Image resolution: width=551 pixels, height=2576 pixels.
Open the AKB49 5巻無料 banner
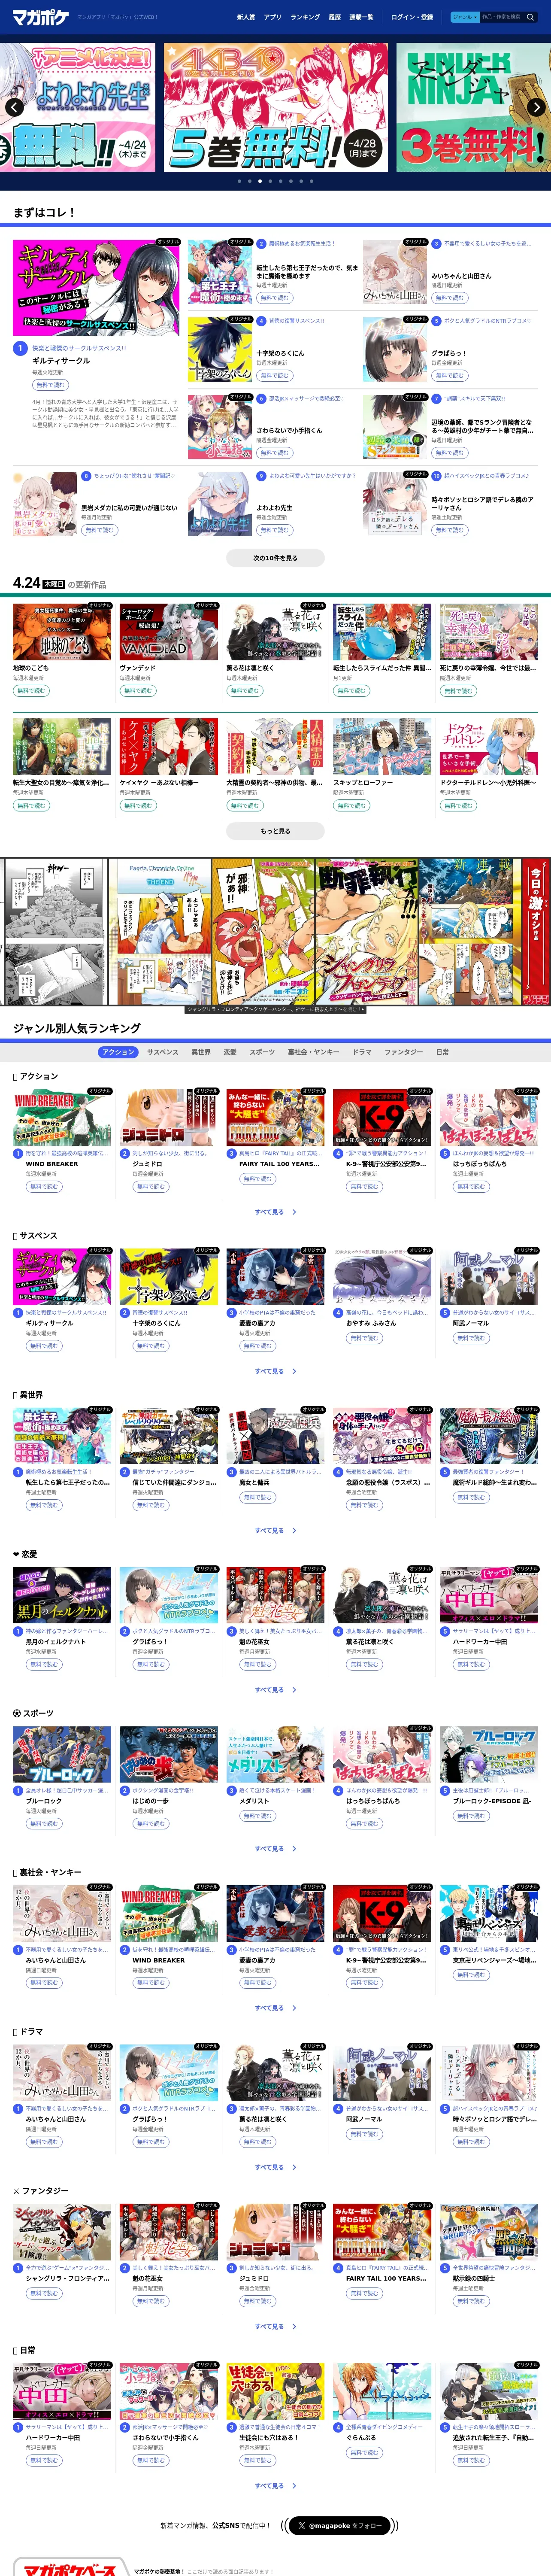(x=276, y=107)
